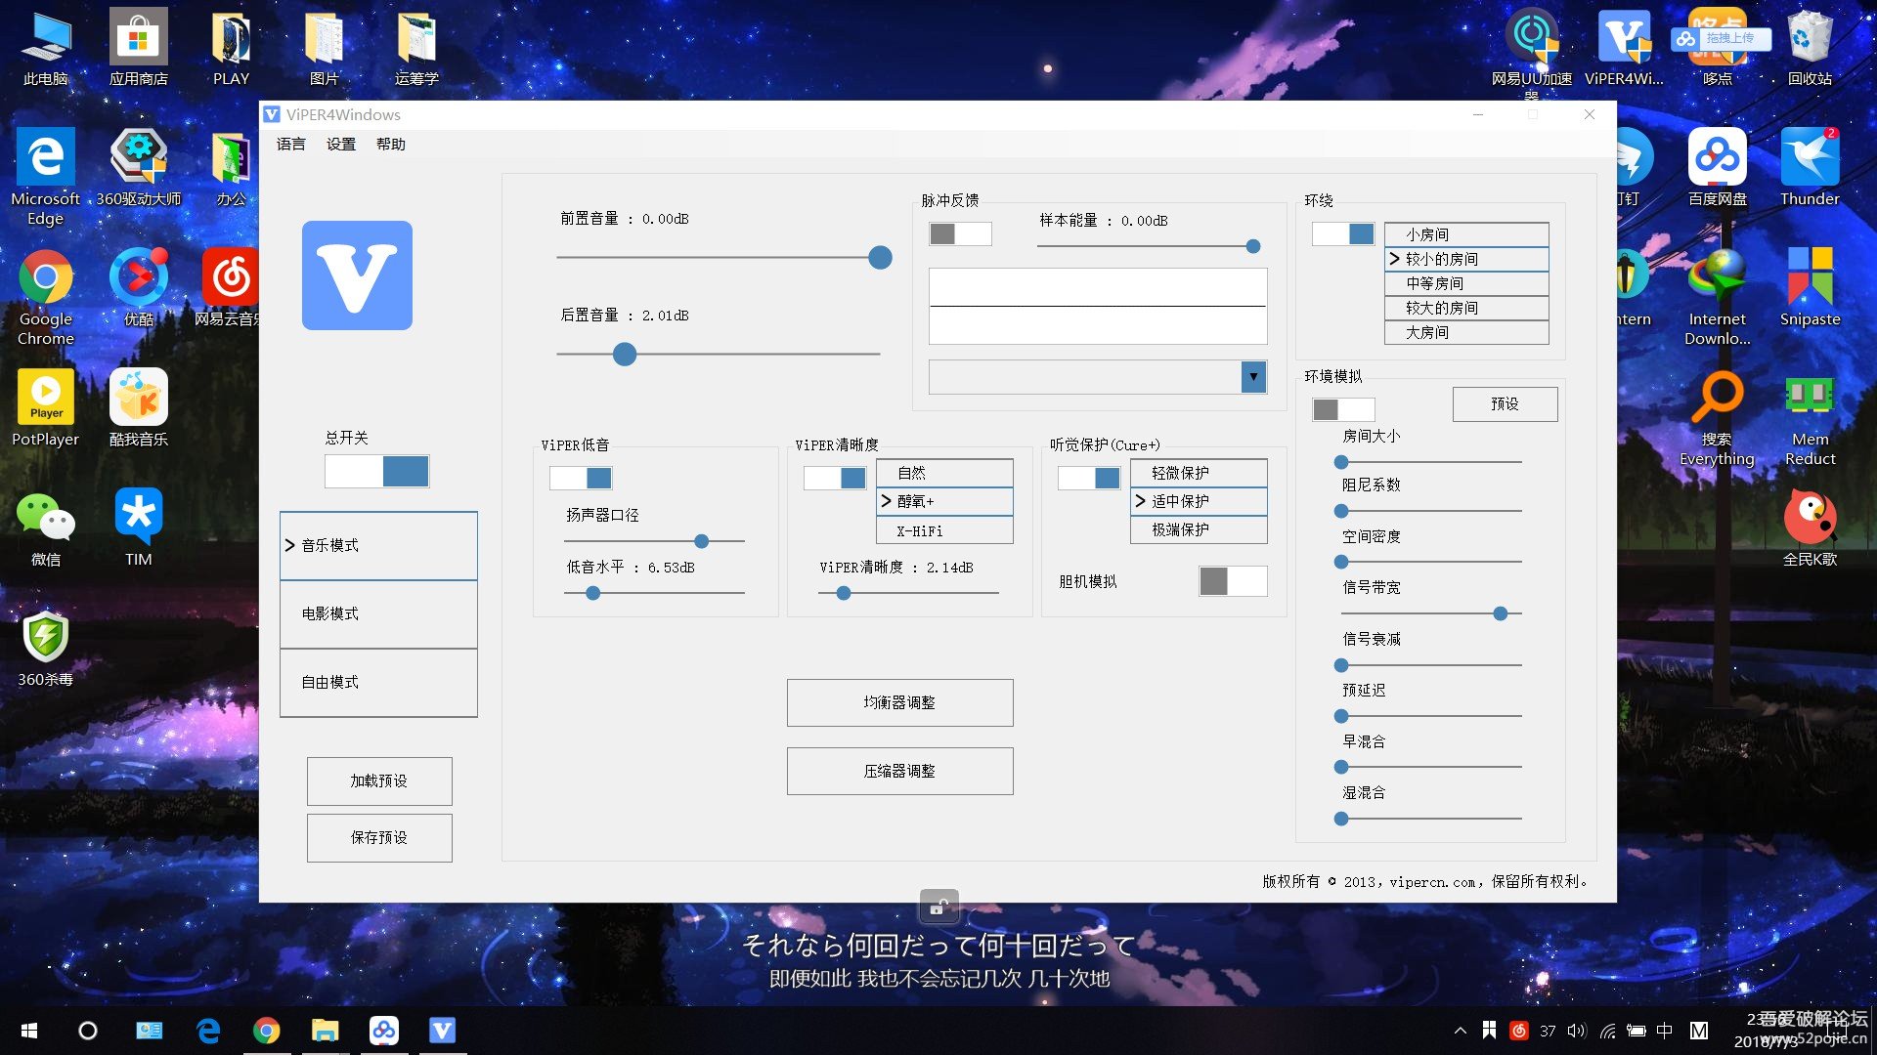
Task: Click the Snipaste desktop icon
Action: click(1809, 277)
